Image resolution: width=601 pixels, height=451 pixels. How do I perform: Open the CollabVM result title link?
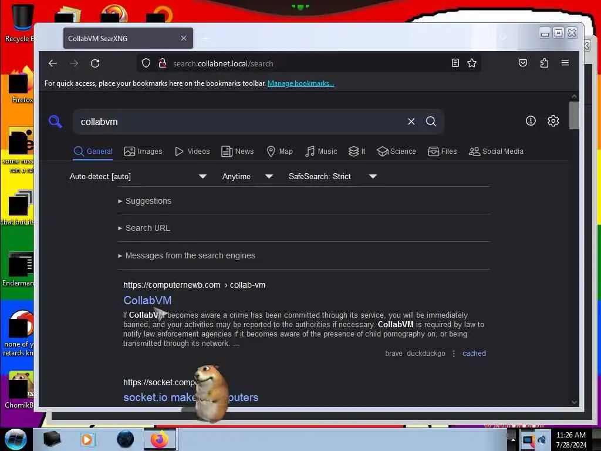pos(147,300)
